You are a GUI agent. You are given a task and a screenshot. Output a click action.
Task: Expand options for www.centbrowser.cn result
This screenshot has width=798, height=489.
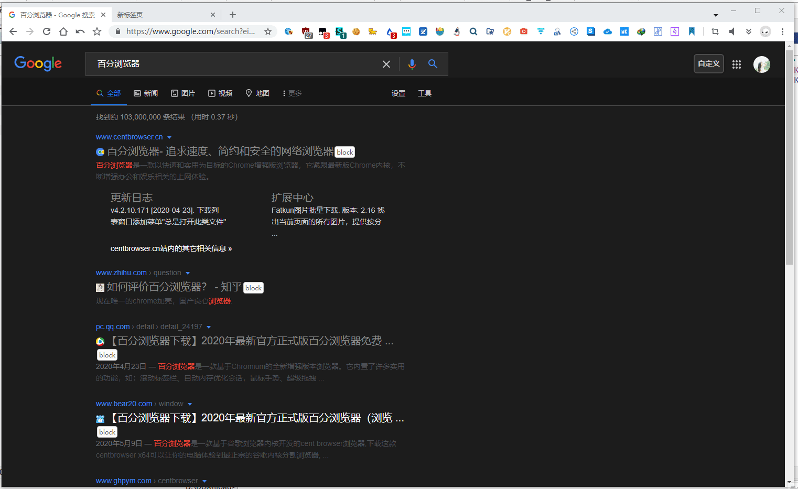(169, 137)
